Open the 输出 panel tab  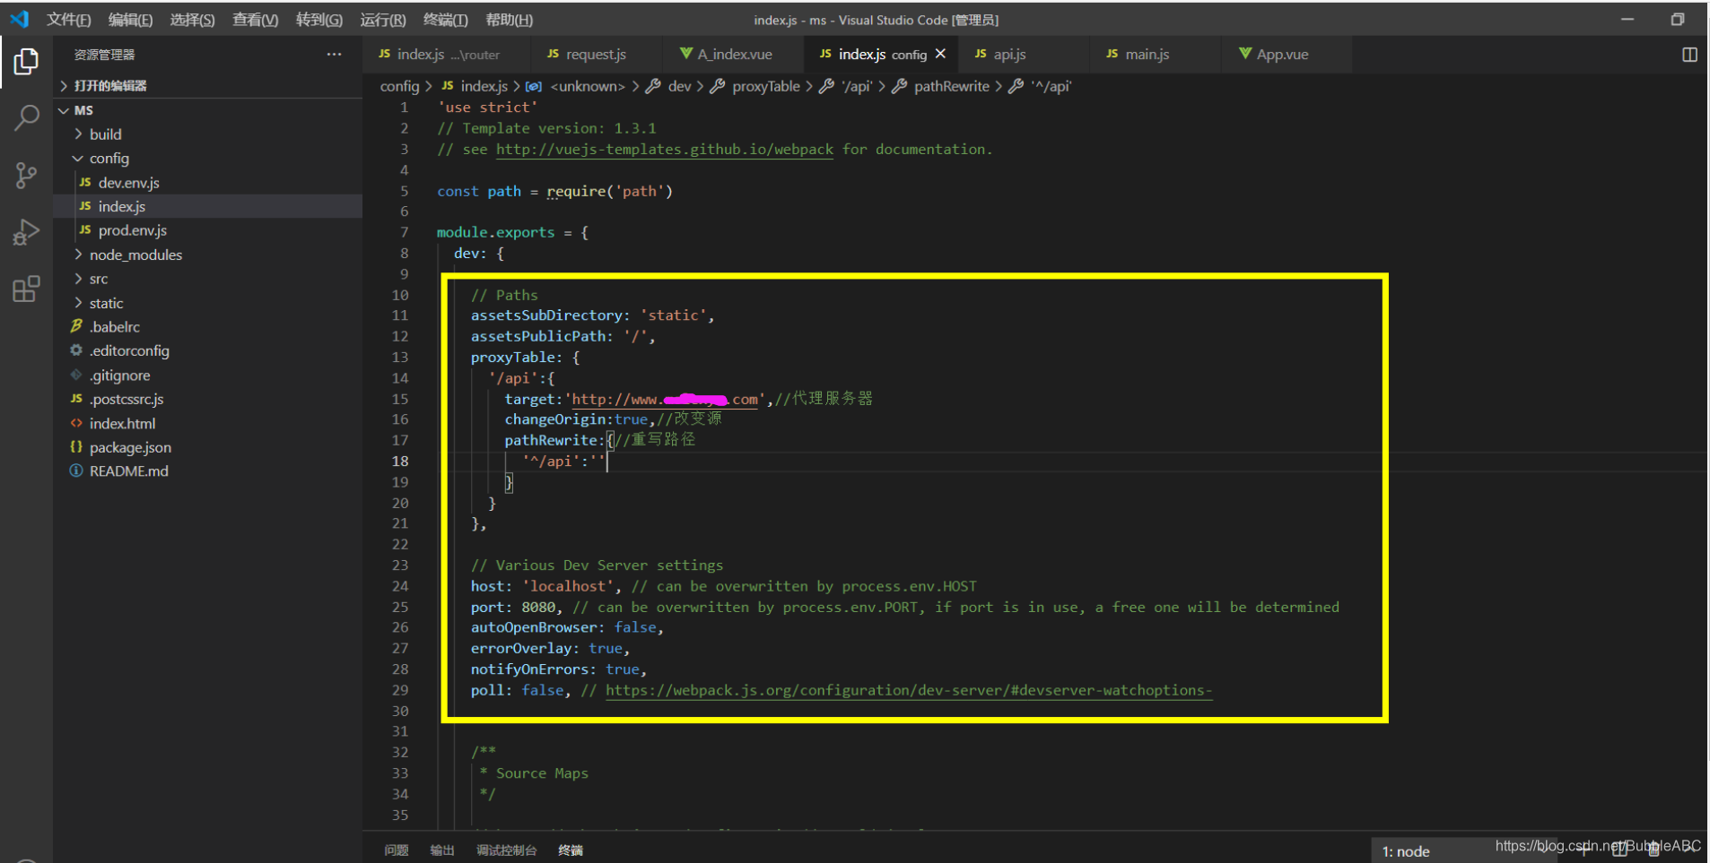click(442, 850)
